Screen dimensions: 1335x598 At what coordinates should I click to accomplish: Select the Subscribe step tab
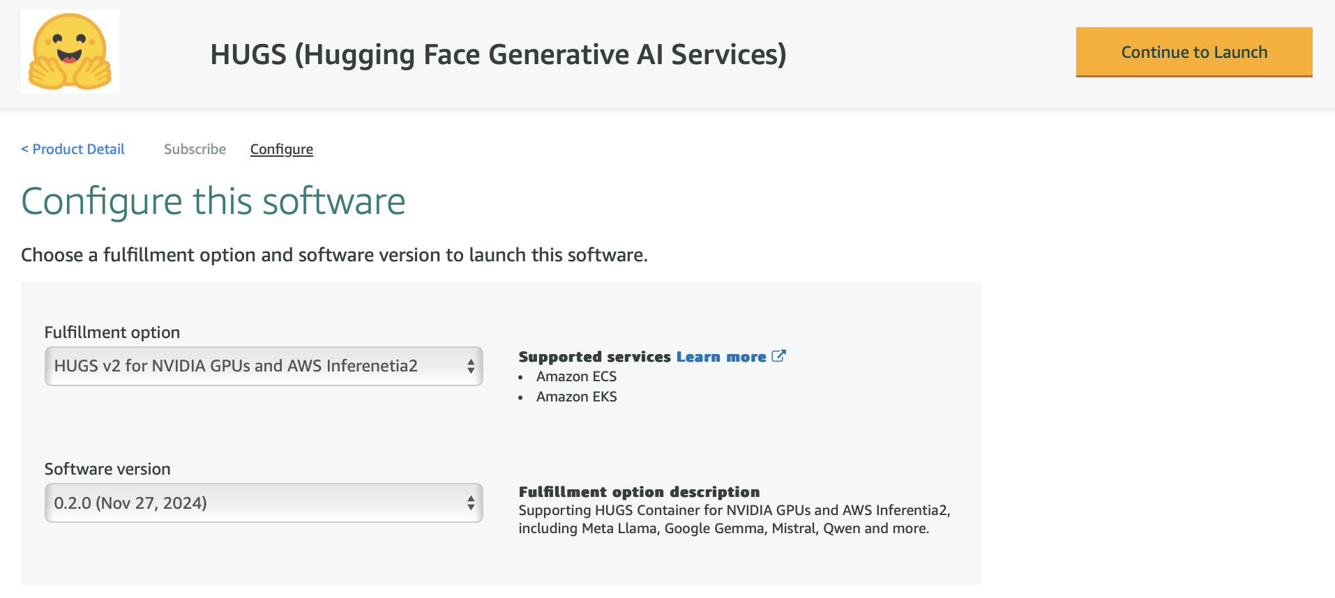tap(195, 149)
